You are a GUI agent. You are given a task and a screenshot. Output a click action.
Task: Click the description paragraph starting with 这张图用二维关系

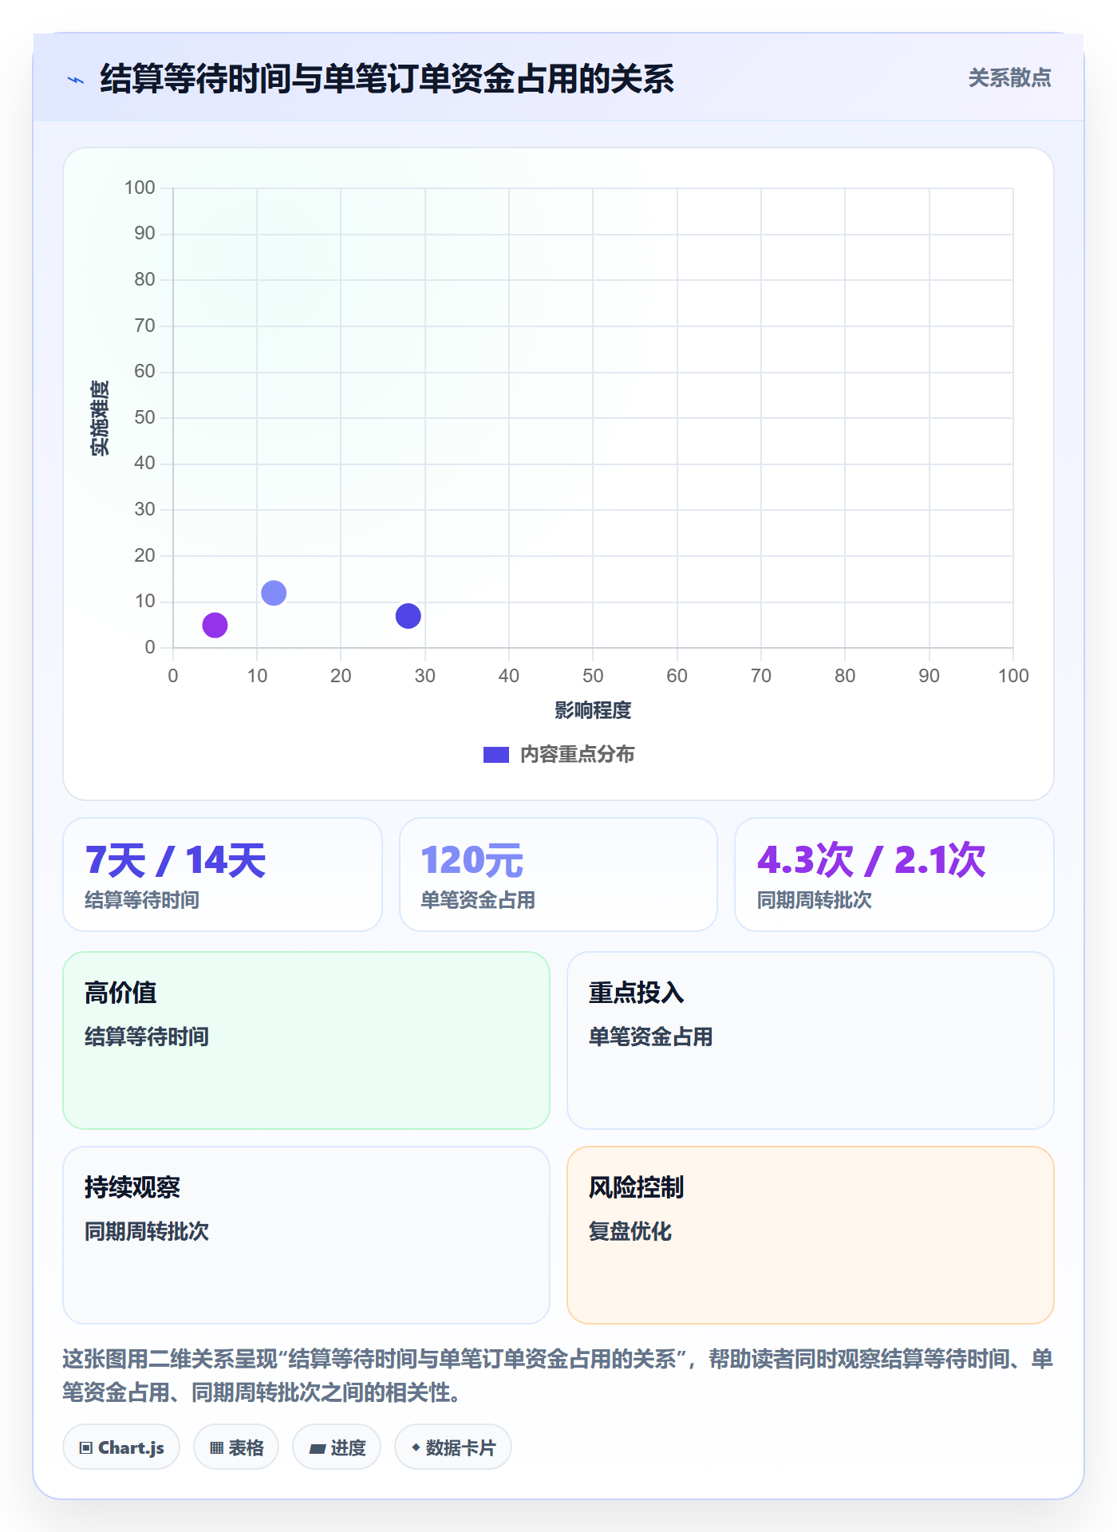(558, 1376)
